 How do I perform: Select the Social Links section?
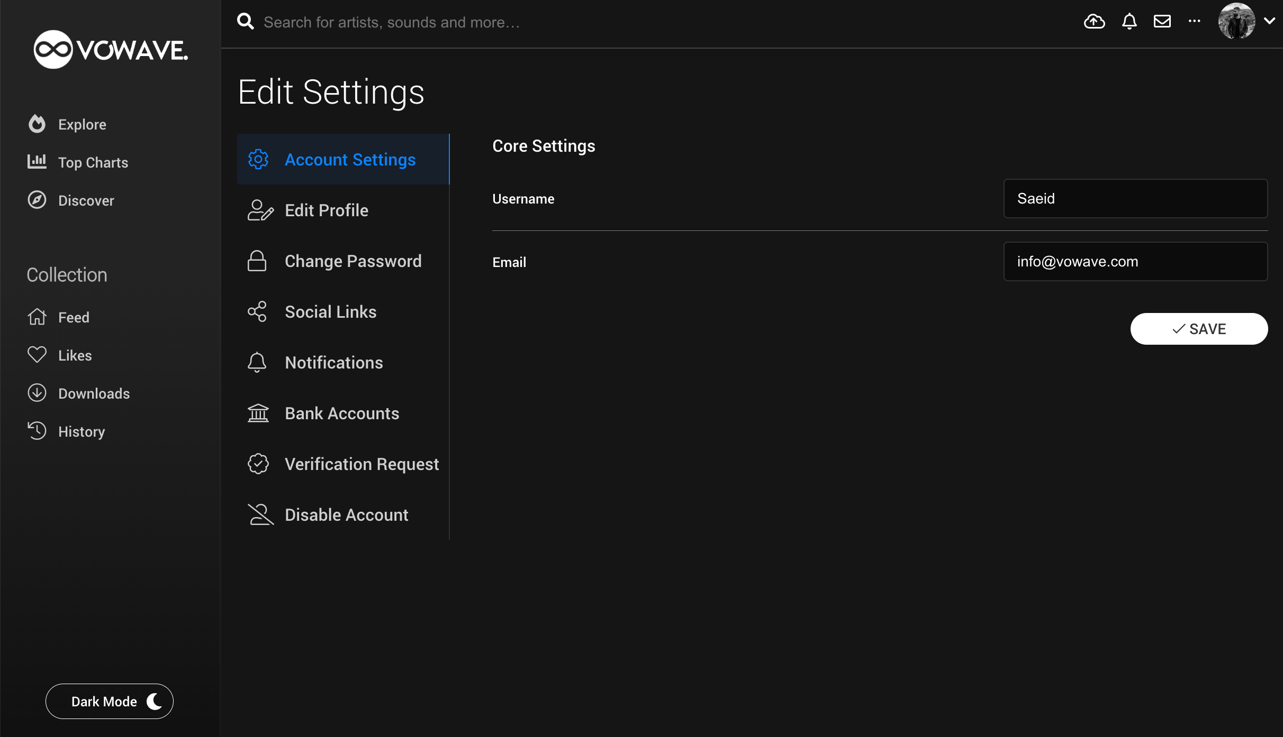pos(330,311)
